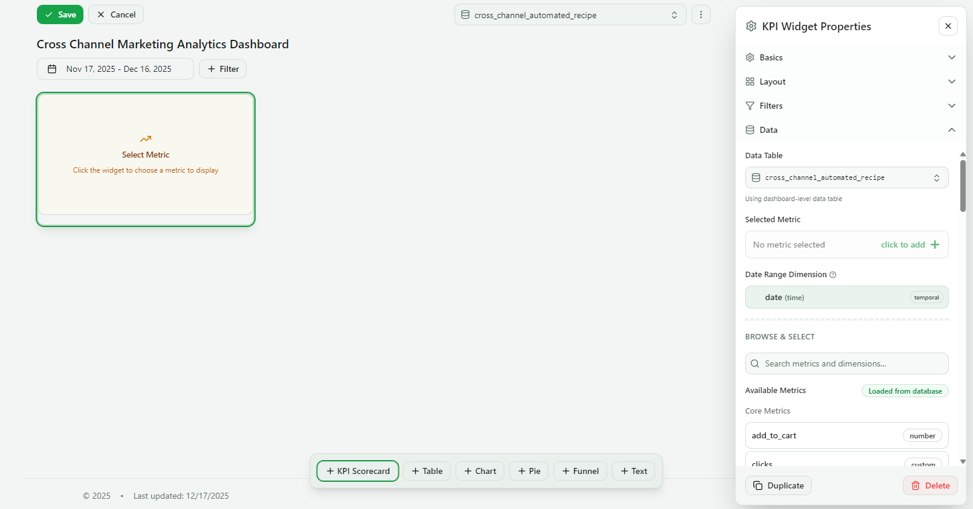Expand the Basics section chevron
Screen dimensions: 973x509
[x=951, y=57]
